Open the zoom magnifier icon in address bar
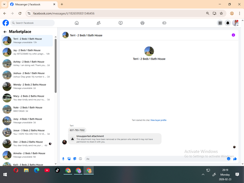Image resolution: width=244 pixels, height=183 pixels. tap(207, 13)
